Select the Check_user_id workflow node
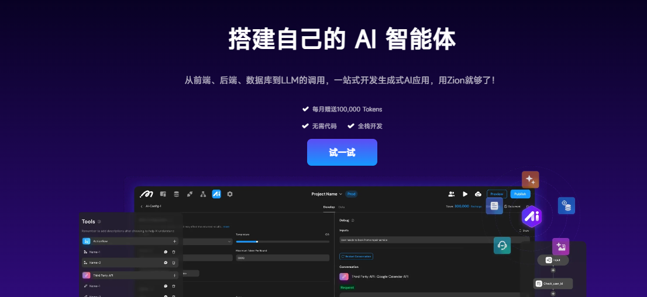647x297 pixels. coord(553,284)
